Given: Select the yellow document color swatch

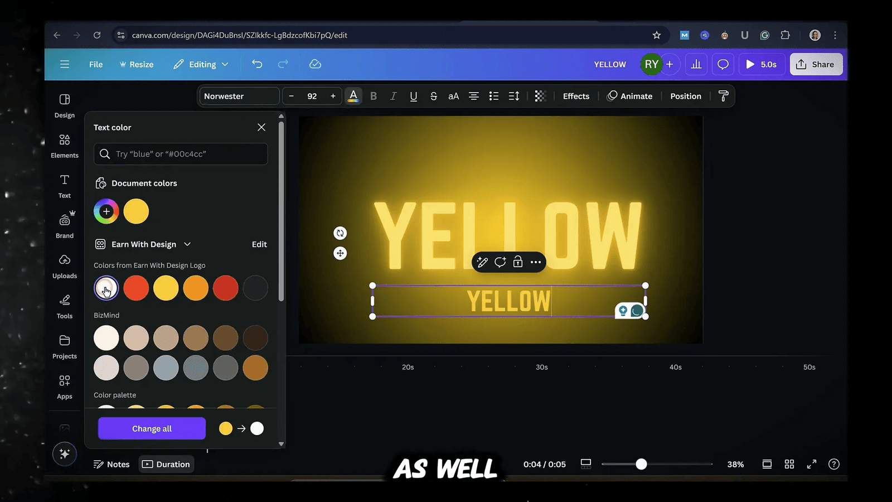Looking at the screenshot, I should click(136, 211).
